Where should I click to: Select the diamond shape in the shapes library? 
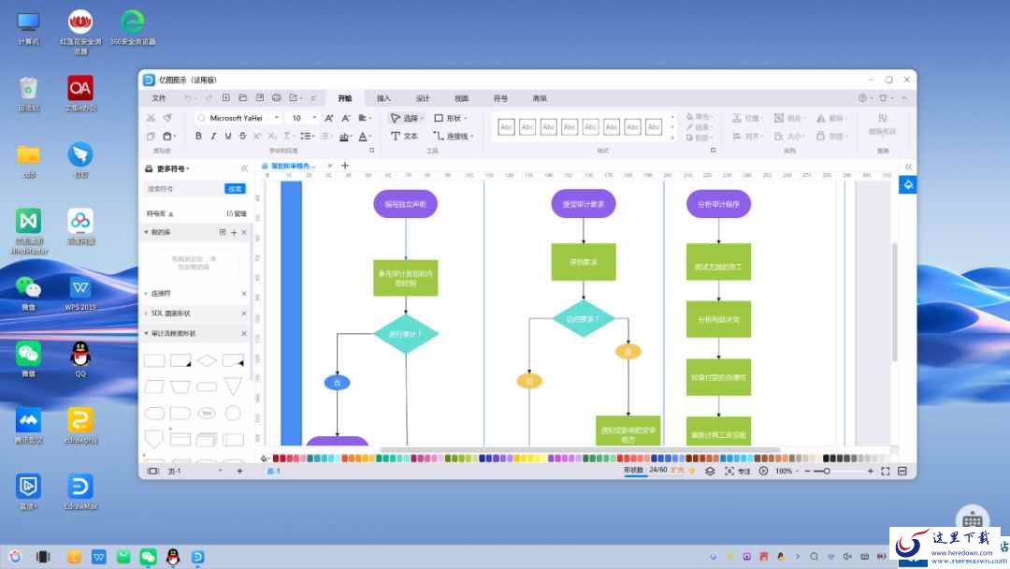pyautogui.click(x=207, y=360)
